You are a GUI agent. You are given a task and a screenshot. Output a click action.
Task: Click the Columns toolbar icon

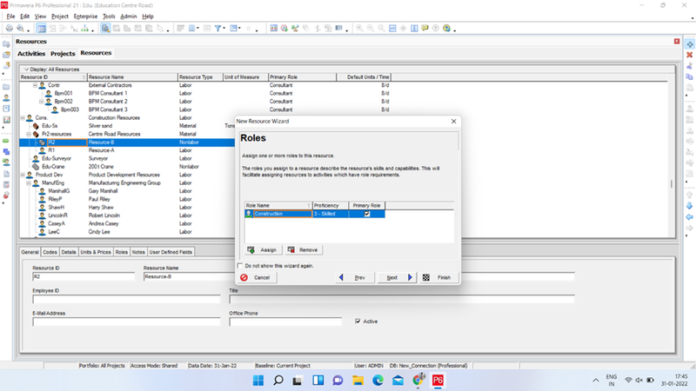coord(191,29)
